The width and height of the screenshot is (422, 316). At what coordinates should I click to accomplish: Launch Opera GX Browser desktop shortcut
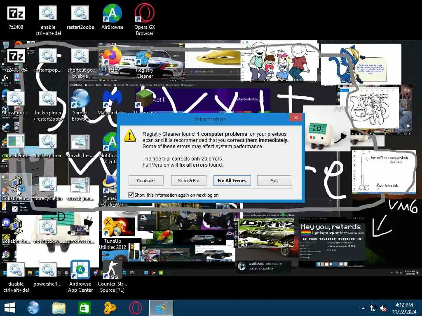coord(145,20)
